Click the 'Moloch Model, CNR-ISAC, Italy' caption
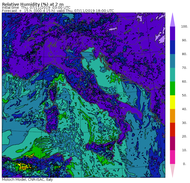 point(27,179)
